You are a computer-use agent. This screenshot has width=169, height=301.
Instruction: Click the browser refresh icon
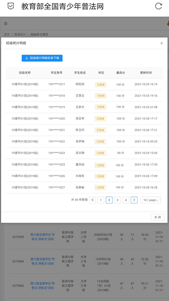coord(158,6)
